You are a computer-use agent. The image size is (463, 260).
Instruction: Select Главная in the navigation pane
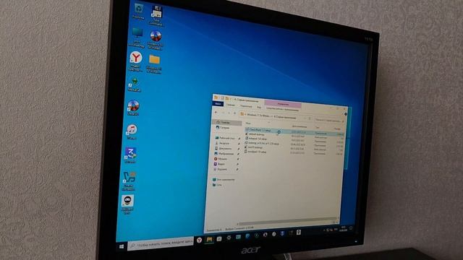pyautogui.click(x=226, y=122)
